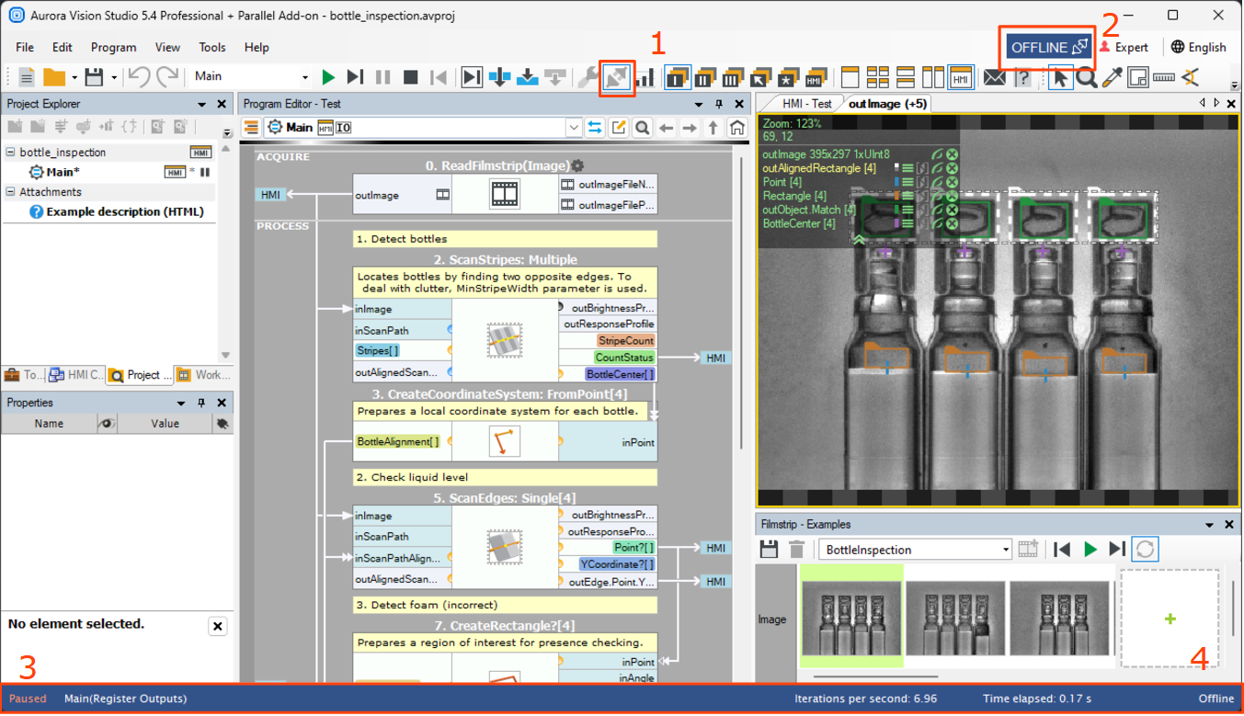Open the Main macrofilter dropdown in toolbar
The width and height of the screenshot is (1244, 716).
pos(305,77)
